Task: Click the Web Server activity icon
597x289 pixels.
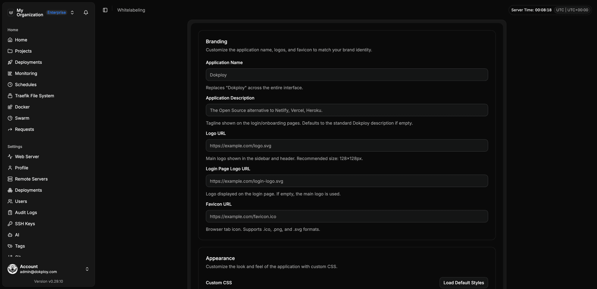Action: coord(10,157)
